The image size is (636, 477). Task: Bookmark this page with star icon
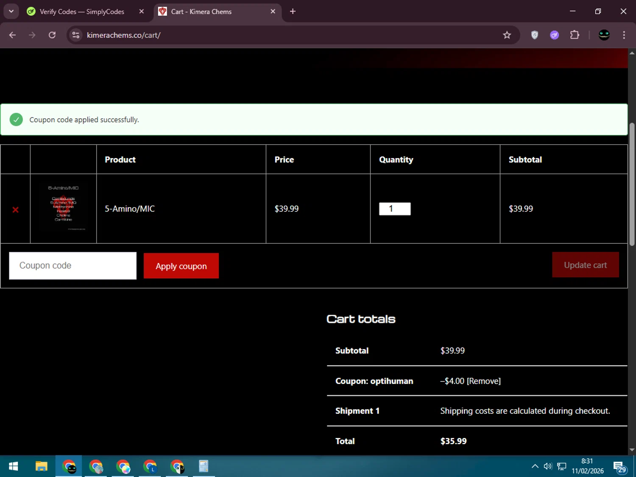507,35
